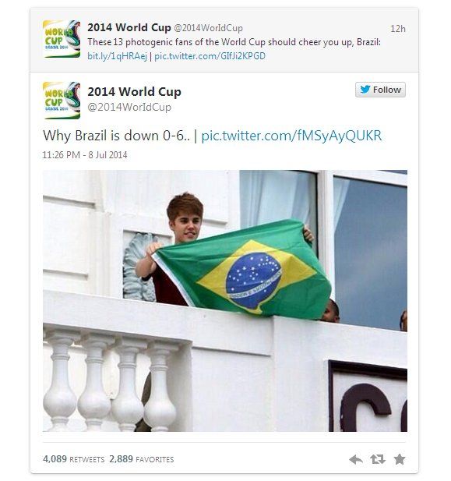451x481 pixels.
Task: Click the reply arrow icon
Action: [356, 459]
